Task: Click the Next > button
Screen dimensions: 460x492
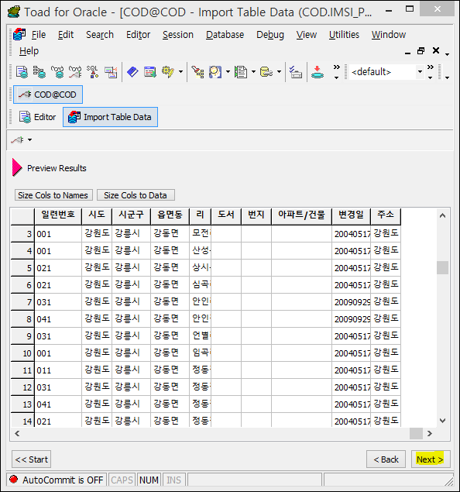Action: click(431, 459)
